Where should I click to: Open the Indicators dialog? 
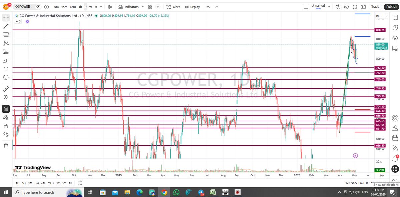[128, 7]
